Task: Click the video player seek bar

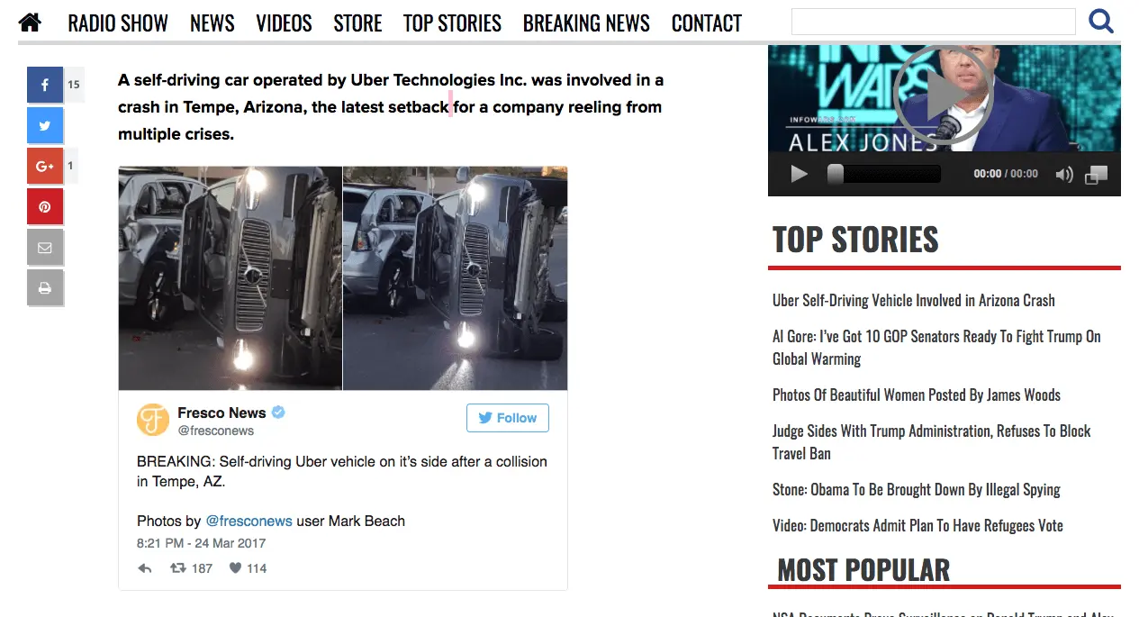Action: [x=884, y=174]
